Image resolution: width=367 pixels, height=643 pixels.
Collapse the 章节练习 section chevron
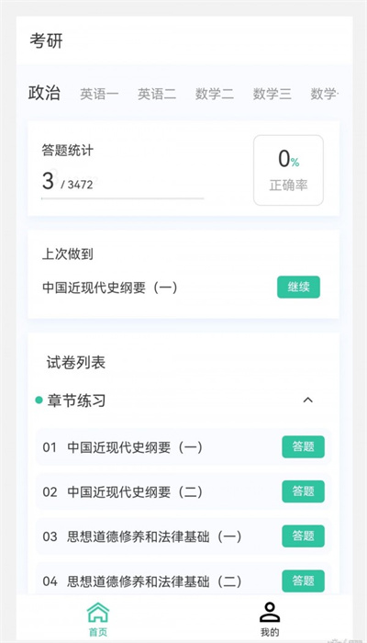pos(307,400)
